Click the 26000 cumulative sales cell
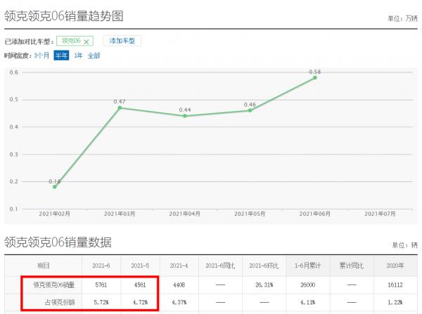Viewport: 422px width, 314px height. pyautogui.click(x=306, y=286)
